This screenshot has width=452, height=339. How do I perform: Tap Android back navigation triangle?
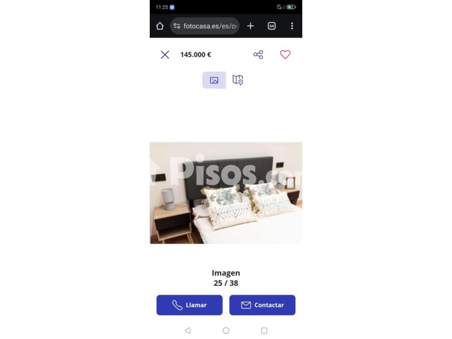pyautogui.click(x=188, y=331)
